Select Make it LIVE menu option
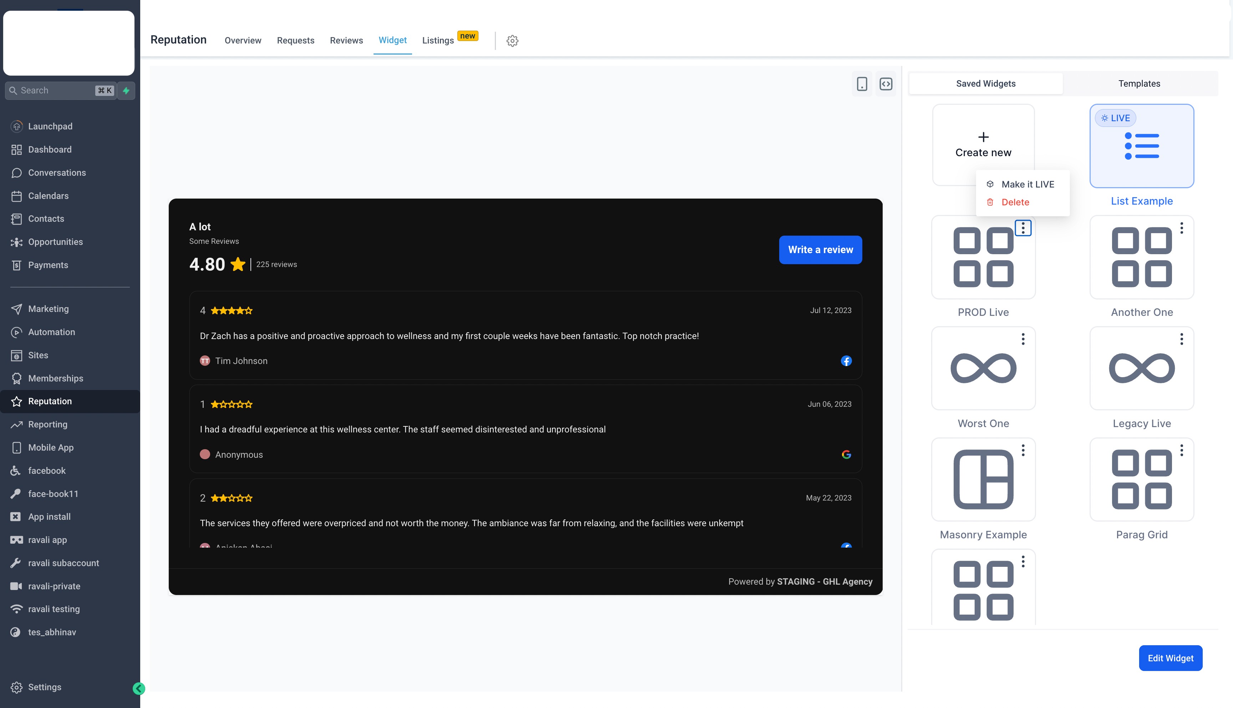Viewport: 1233px width, 708px height. tap(1027, 184)
